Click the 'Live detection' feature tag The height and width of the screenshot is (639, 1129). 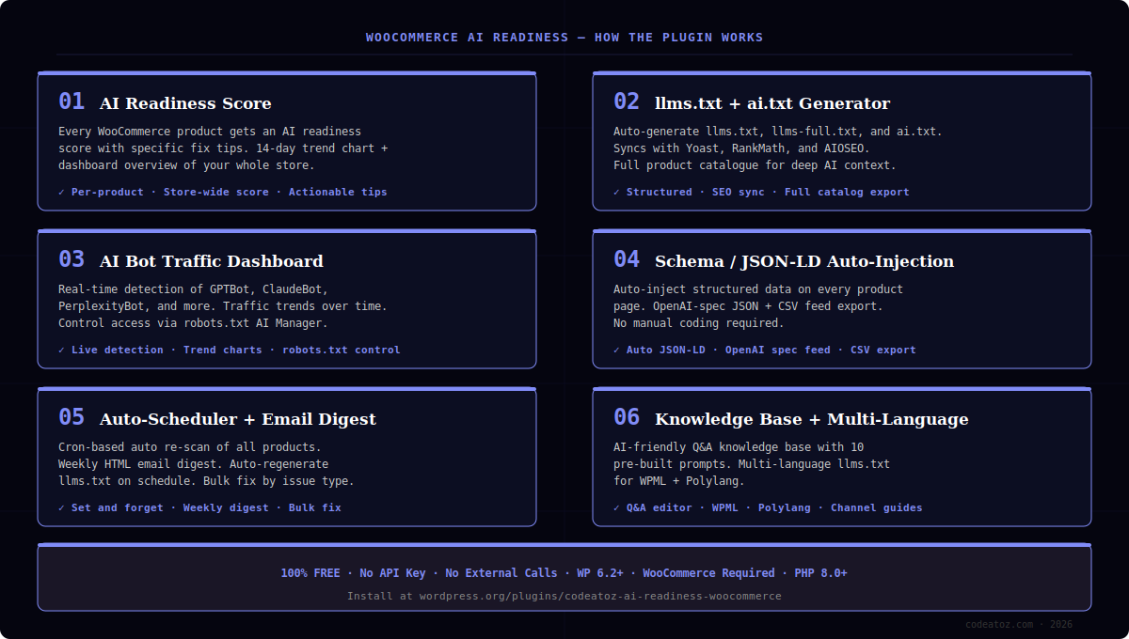(x=118, y=350)
